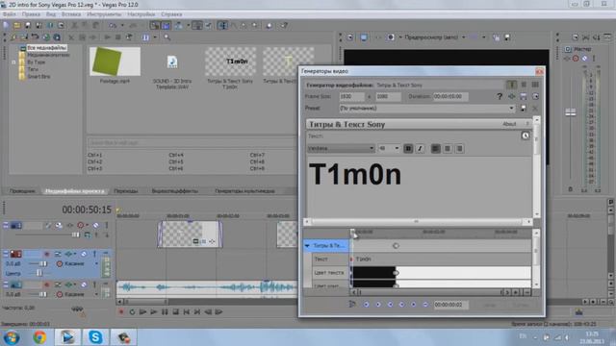Toggle the two-column layout button in generator
Screen dimensions: 616x346
524,85
